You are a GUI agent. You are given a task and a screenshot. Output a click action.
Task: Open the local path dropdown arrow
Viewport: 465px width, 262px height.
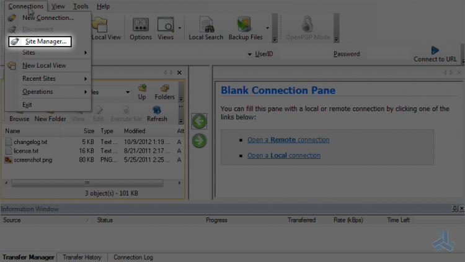[x=128, y=92]
